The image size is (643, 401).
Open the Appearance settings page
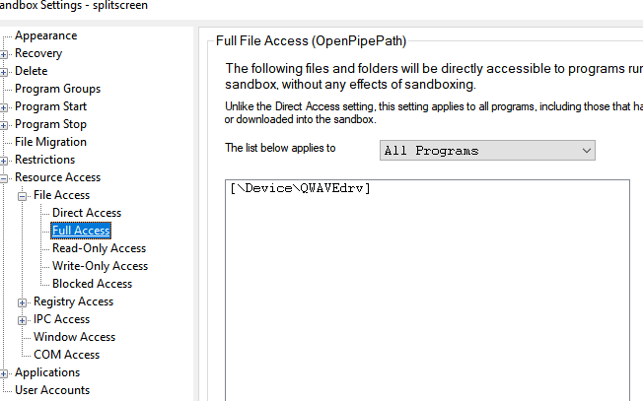point(45,35)
